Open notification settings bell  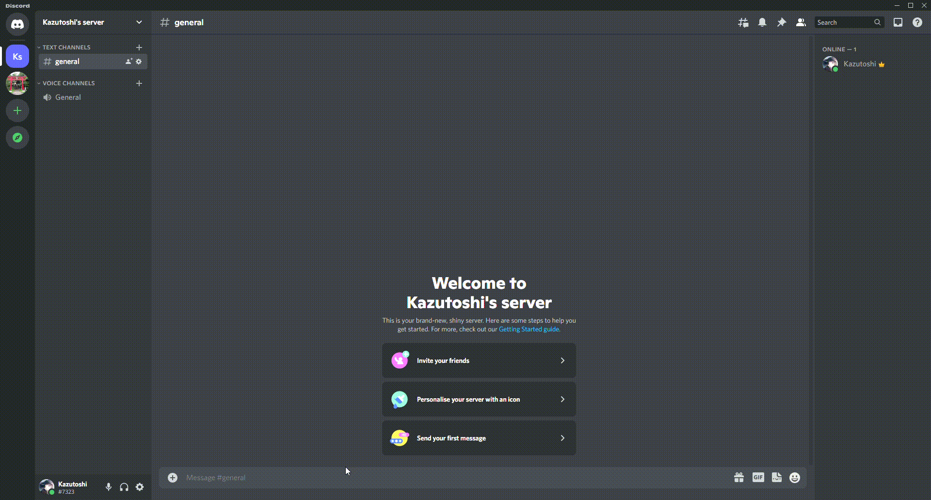(x=762, y=22)
